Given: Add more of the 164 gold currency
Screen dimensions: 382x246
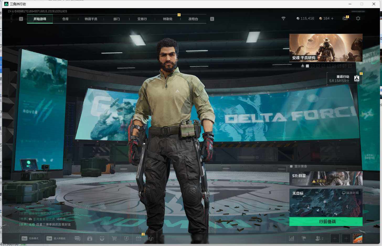Looking at the screenshot, I should [332, 18].
